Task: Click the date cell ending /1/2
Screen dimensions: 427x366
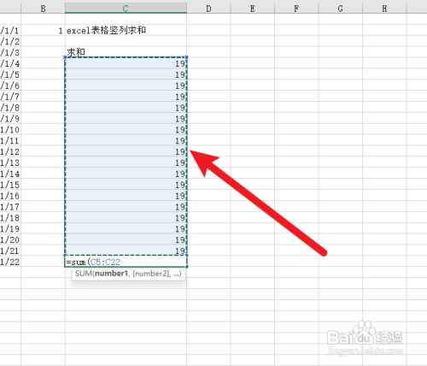Action: pyautogui.click(x=10, y=41)
